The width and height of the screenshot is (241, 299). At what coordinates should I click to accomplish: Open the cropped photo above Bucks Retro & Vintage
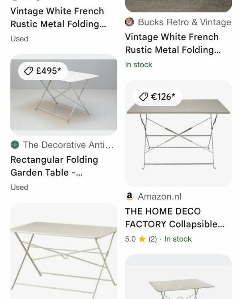[x=178, y=6]
